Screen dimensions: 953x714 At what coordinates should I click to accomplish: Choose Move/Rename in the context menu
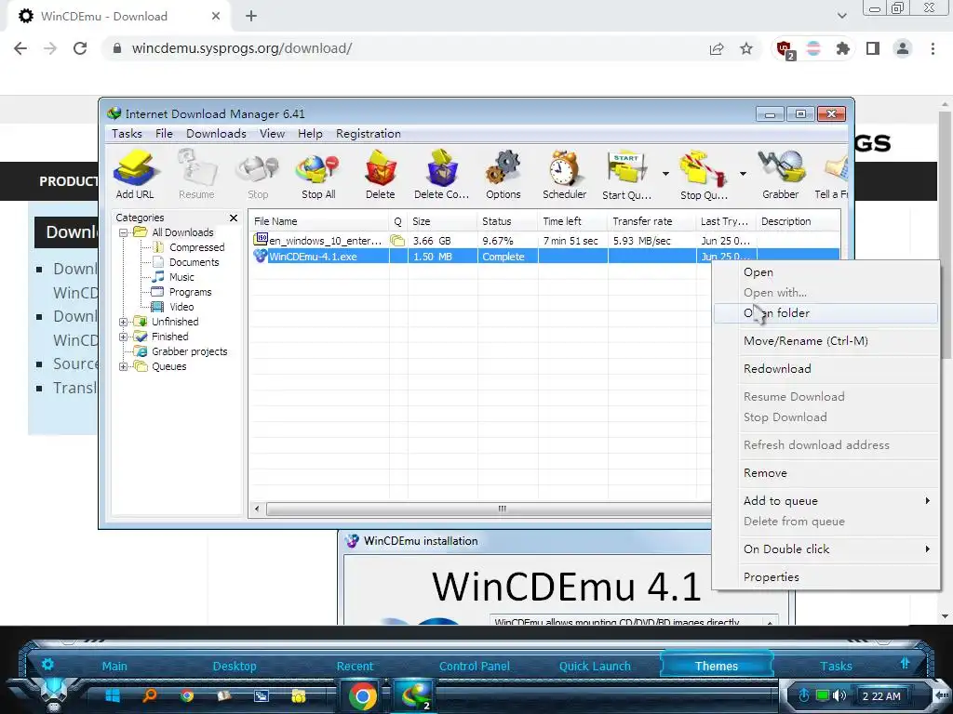(826, 341)
